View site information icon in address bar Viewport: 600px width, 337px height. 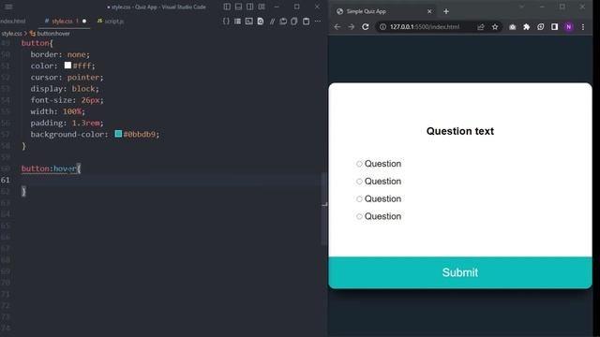point(382,27)
